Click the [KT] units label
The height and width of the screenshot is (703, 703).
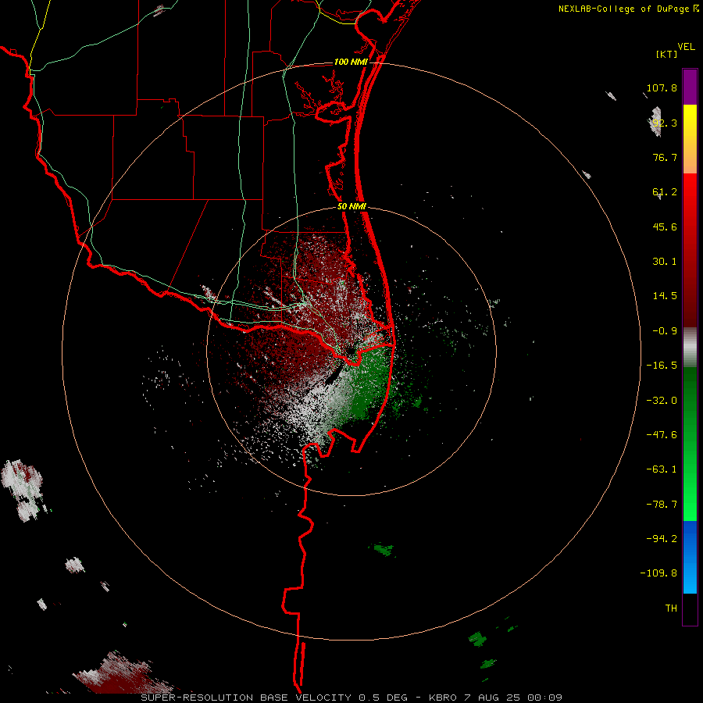(666, 54)
